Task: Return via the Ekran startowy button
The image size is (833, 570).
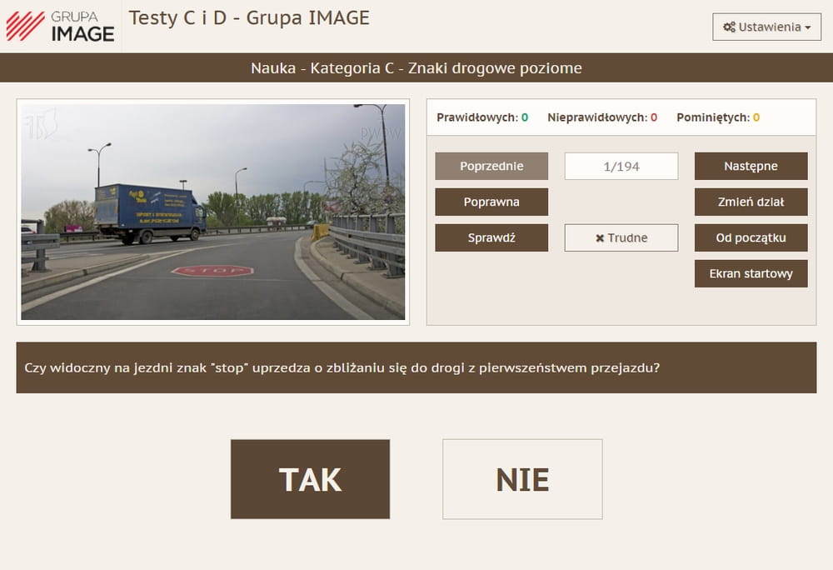Action: (x=751, y=273)
